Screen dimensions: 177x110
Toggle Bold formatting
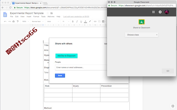pyautogui.click(x=73, y=21)
